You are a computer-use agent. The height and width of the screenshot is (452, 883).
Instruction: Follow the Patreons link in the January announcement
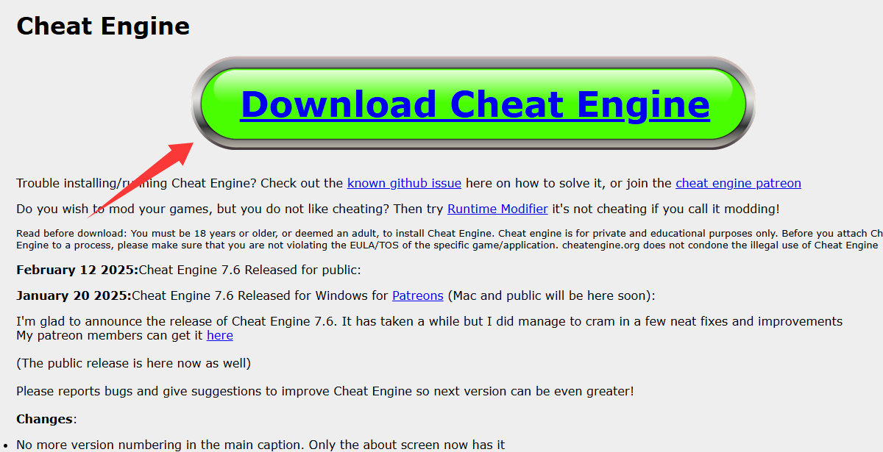point(417,295)
